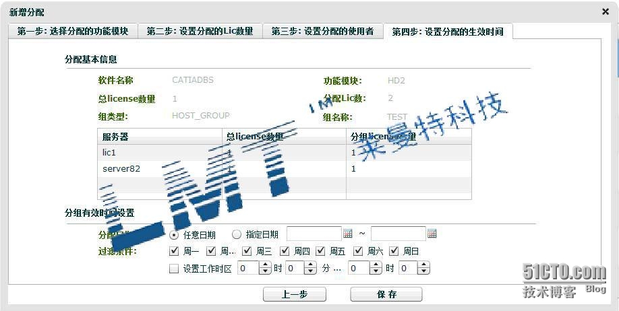This screenshot has width=619, height=311.
Task: Decrease the end minute spinner value
Action: coord(424,271)
